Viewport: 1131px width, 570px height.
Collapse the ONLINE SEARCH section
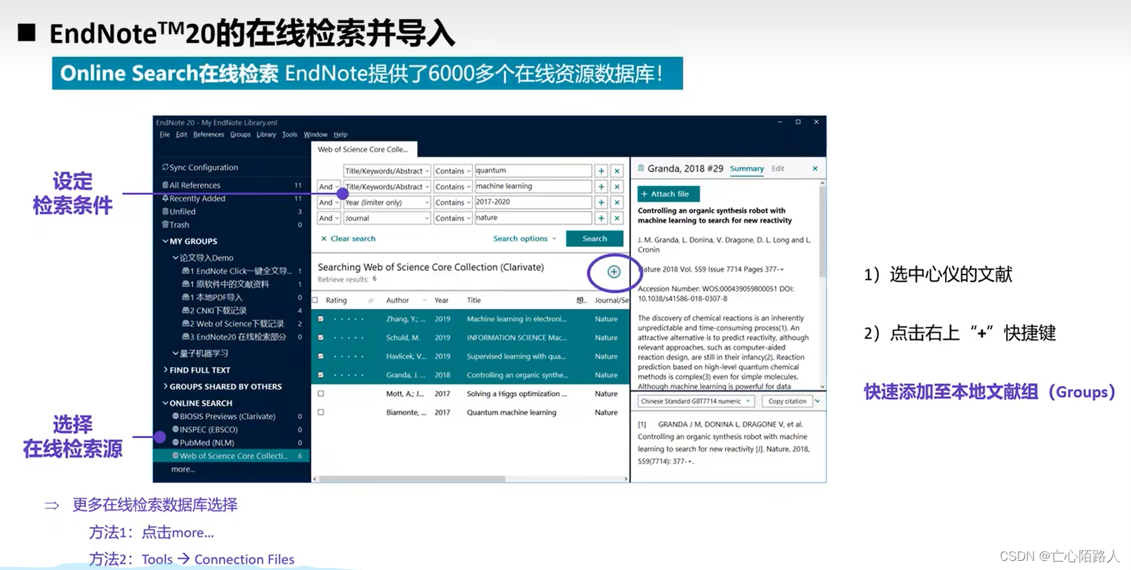165,403
